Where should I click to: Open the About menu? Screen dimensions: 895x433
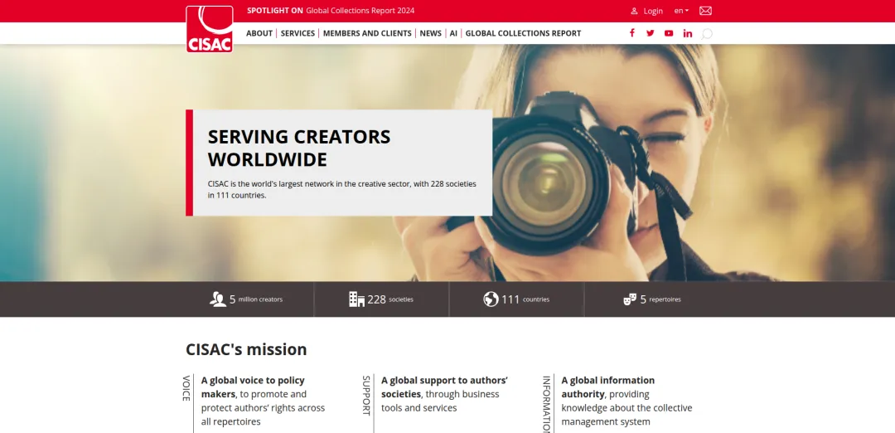pyautogui.click(x=259, y=33)
